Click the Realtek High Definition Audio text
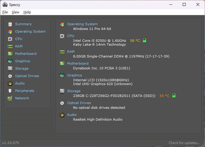205x147 pixels. point(98,119)
